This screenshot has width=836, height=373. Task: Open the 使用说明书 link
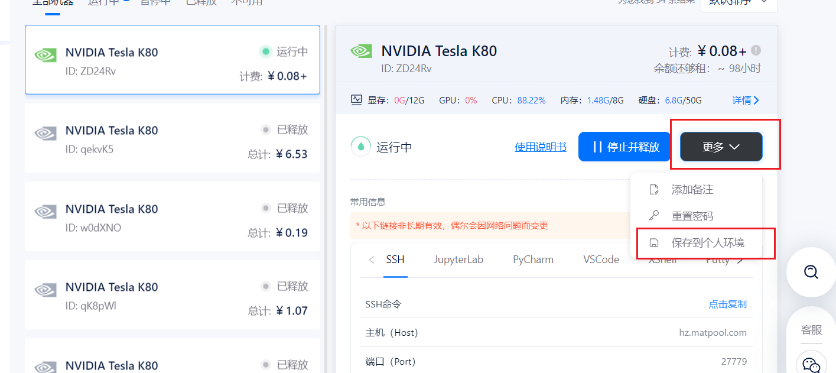[x=541, y=147]
